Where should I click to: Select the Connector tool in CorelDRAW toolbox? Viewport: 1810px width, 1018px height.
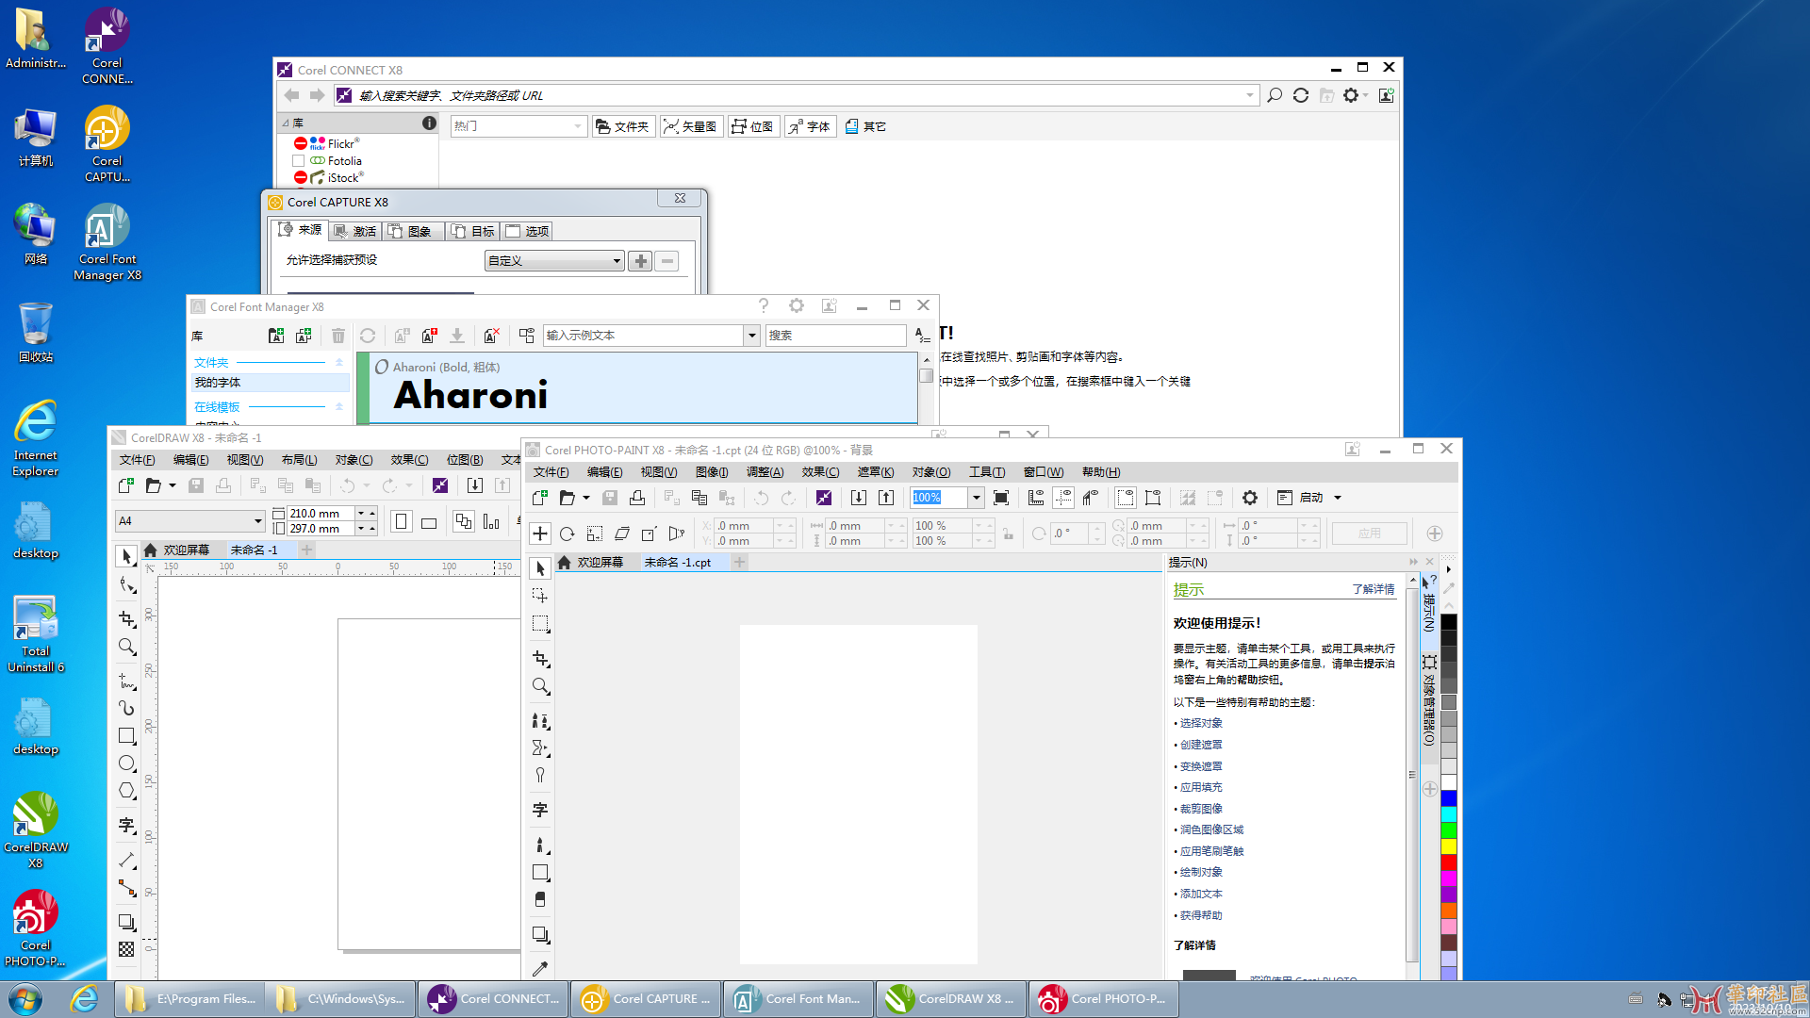(126, 888)
